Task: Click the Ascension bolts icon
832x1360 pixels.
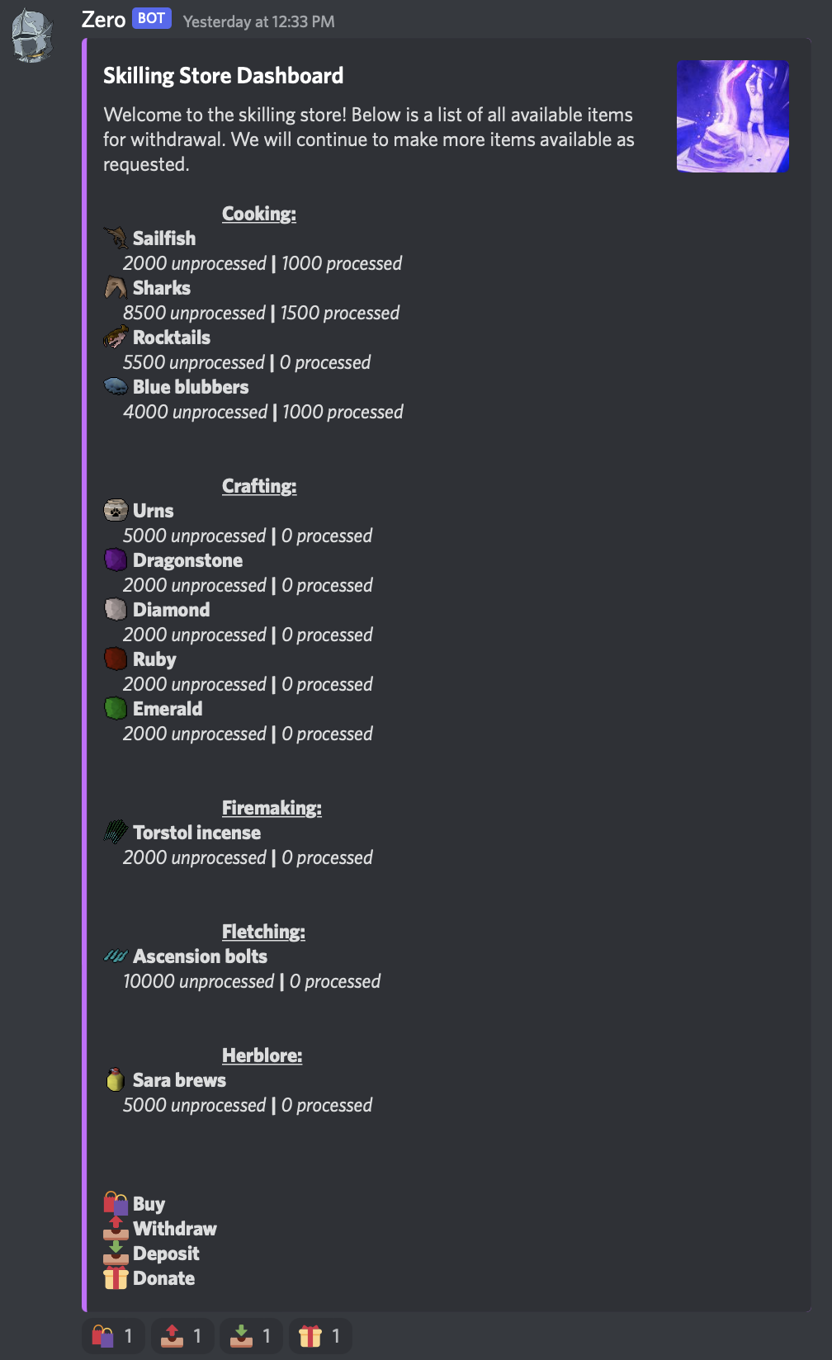Action: click(x=116, y=956)
